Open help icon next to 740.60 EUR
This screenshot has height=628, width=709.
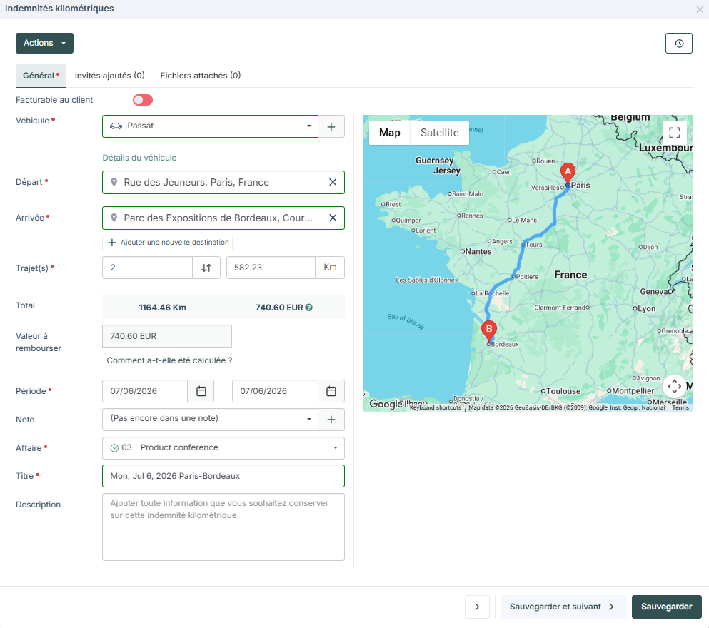point(309,308)
